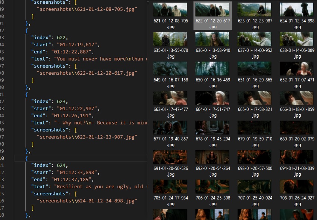Screen dimensions: 317x220
Task: Select thumbnail 692-01-20-54-264.jpg
Action: click(212, 157)
